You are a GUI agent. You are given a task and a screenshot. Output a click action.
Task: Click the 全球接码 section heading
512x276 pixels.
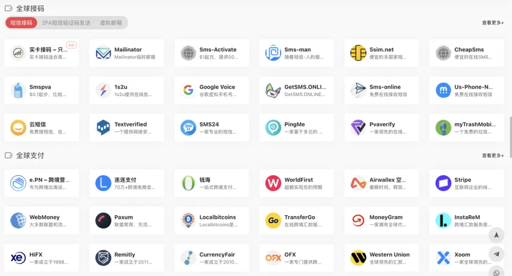[x=30, y=9]
